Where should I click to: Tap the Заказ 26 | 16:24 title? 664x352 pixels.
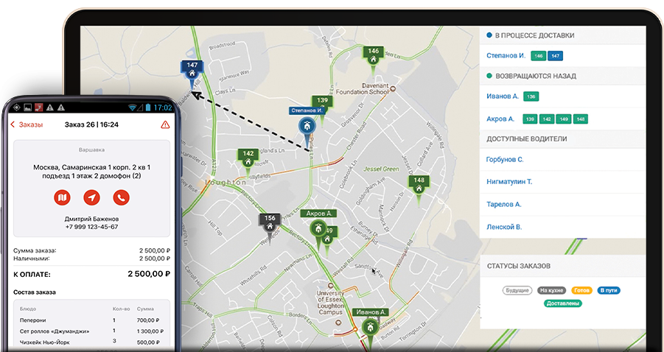click(x=91, y=124)
